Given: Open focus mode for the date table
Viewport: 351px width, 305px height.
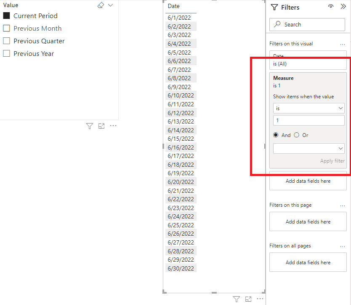Looking at the screenshot, I should coord(248,299).
